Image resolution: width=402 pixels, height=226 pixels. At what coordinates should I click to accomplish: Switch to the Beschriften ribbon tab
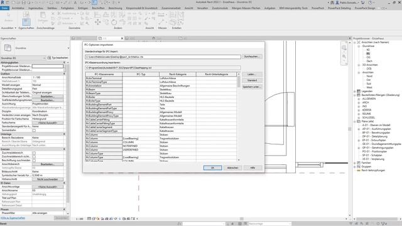pos(98,8)
